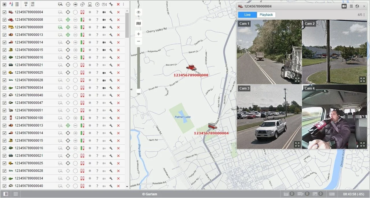Click the map zoom slider handle

[x=138, y=91]
